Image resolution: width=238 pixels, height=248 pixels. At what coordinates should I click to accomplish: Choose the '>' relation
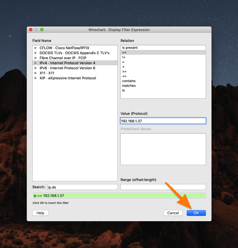click(x=163, y=62)
